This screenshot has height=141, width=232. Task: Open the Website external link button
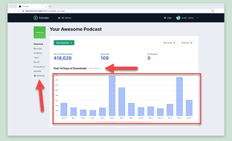point(187,43)
